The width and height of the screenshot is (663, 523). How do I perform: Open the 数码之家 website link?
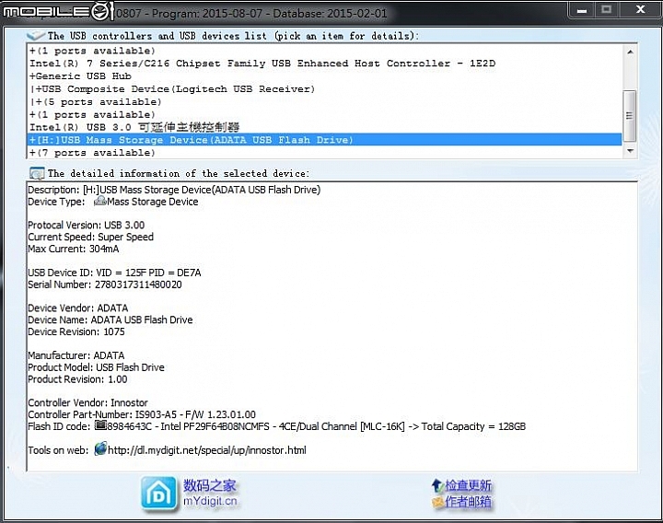[210, 485]
